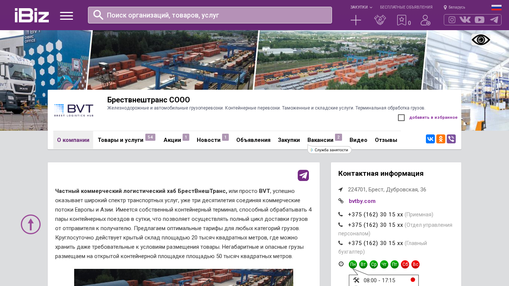Share the company page on VK
Screen dimensions: 509x286
(x=430, y=139)
